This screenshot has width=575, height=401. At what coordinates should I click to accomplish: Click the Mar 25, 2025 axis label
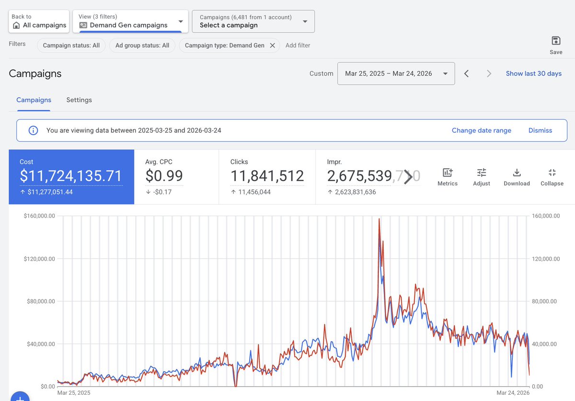click(x=73, y=392)
